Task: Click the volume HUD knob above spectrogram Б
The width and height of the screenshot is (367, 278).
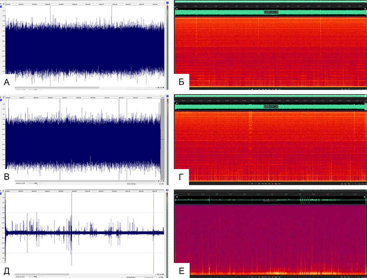Action: point(269,12)
